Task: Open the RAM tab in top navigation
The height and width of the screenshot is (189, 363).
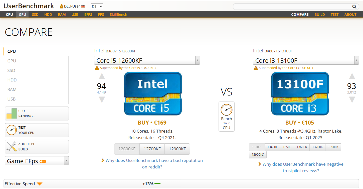Action: click(x=62, y=15)
